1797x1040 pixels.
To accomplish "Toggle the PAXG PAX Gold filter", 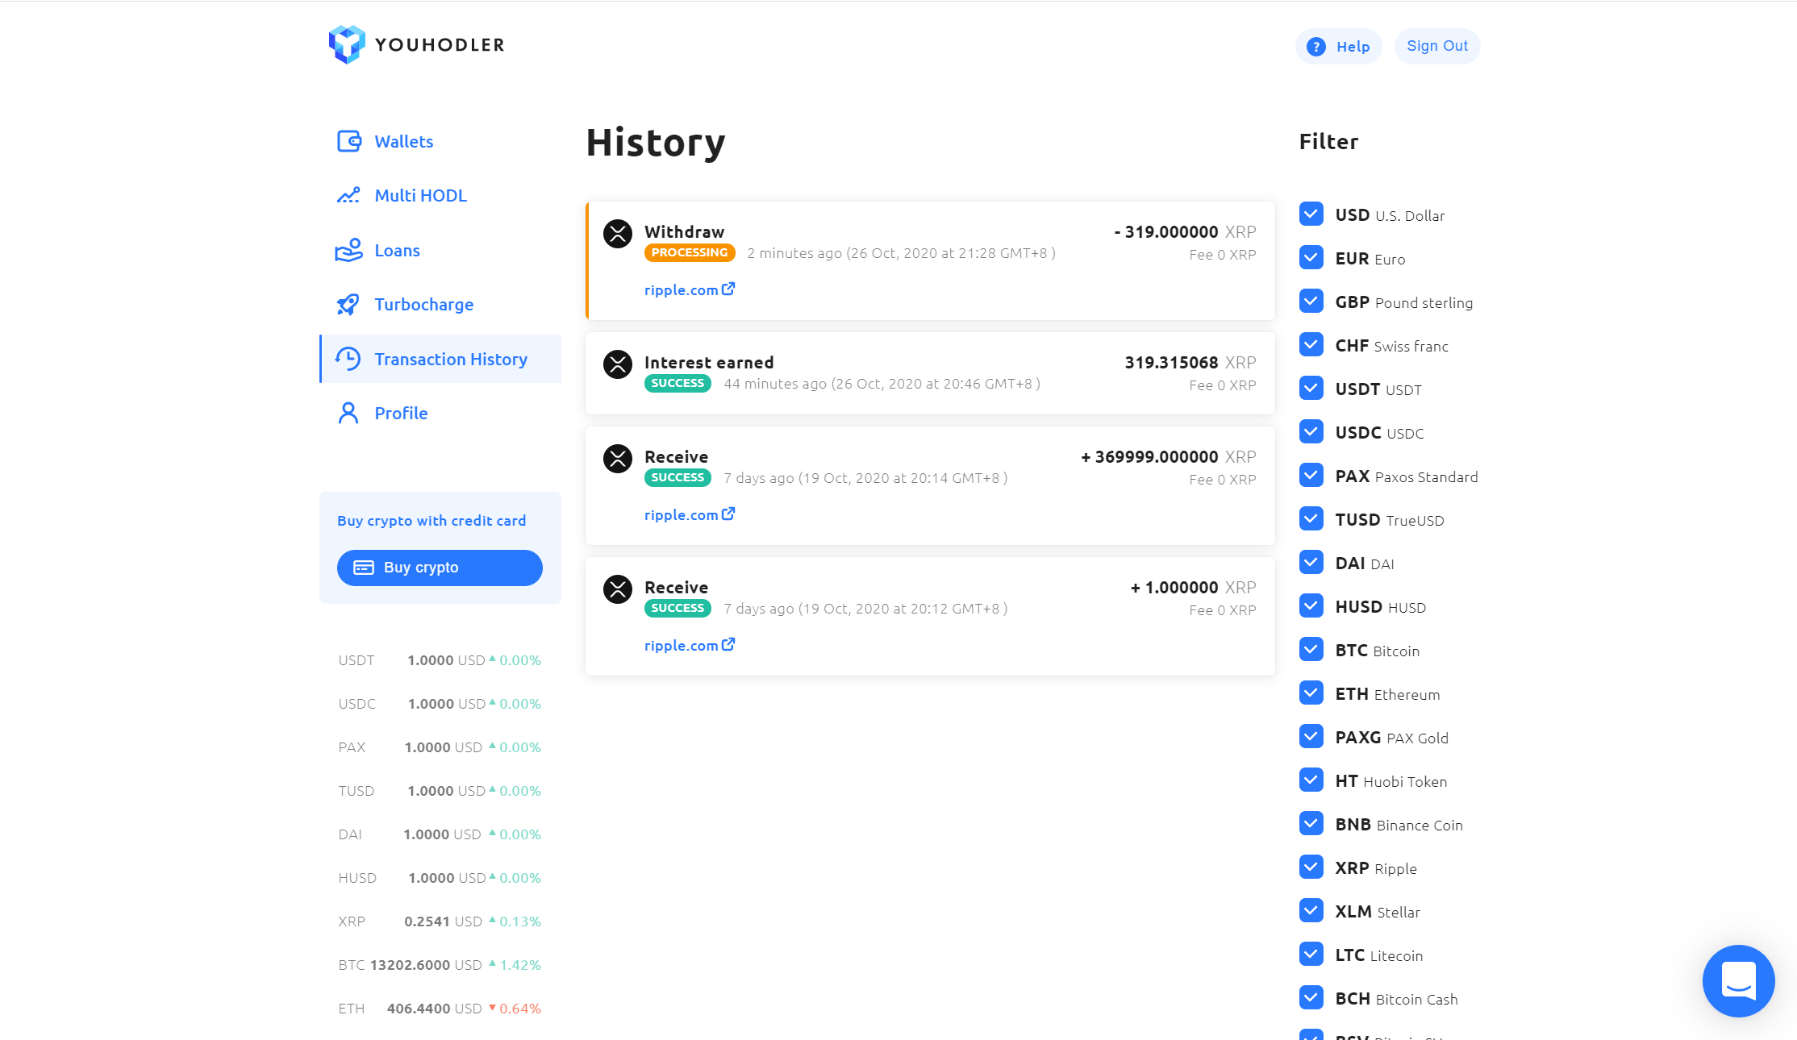I will pos(1311,736).
